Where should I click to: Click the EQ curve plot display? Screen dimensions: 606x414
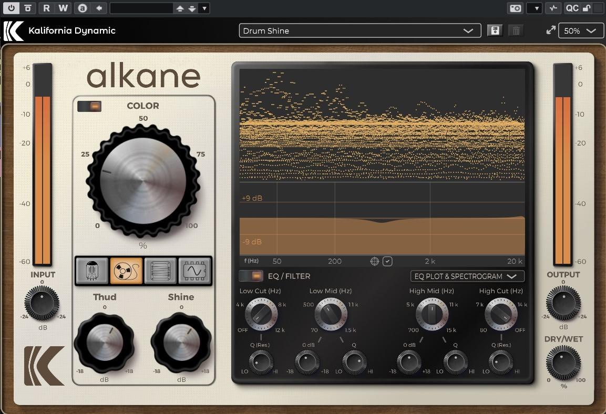coord(382,219)
